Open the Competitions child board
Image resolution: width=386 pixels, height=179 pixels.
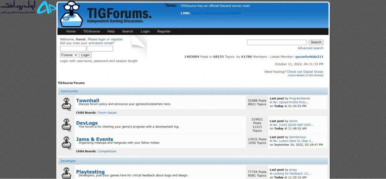tap(107, 152)
